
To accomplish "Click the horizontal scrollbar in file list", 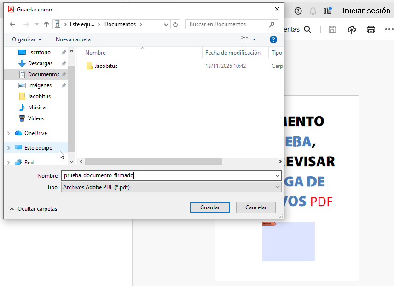I will pos(153,162).
